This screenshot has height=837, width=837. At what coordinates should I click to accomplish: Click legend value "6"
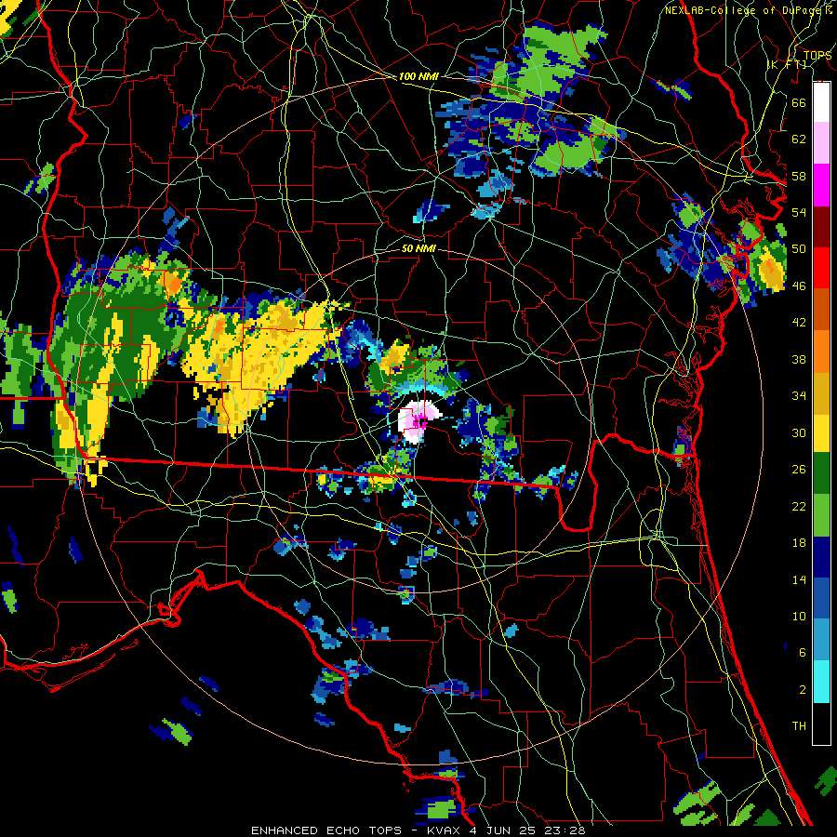pos(803,653)
